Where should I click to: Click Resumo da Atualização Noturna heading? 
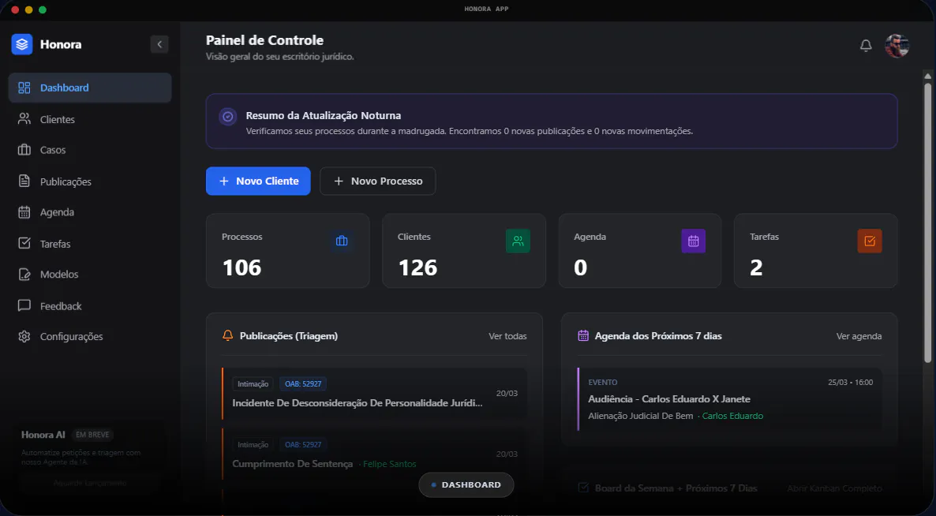click(324, 116)
